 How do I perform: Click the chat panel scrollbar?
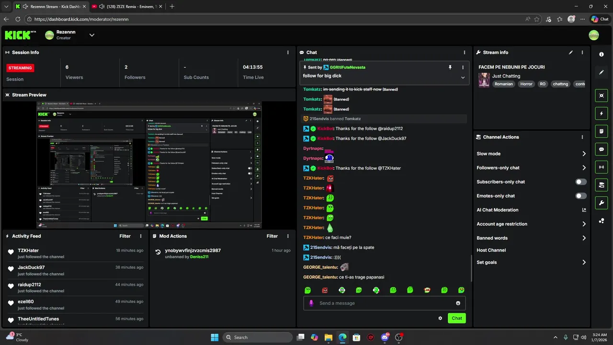pyautogui.click(x=471, y=268)
